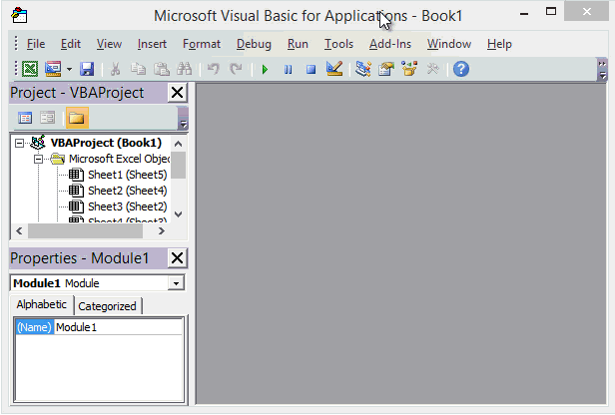Screen dimensions: 615x415
Task: Click the Find binoculars icon
Action: (x=185, y=70)
